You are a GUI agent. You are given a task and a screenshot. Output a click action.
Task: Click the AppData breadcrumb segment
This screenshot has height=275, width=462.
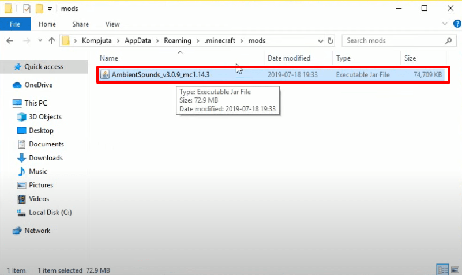pyautogui.click(x=138, y=40)
